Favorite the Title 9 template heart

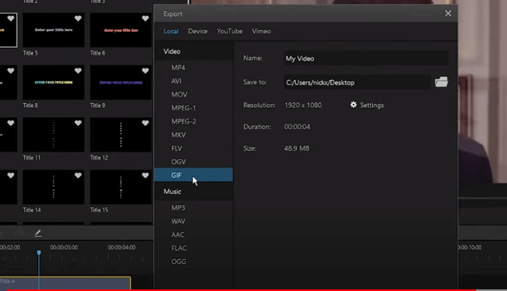tap(145, 71)
